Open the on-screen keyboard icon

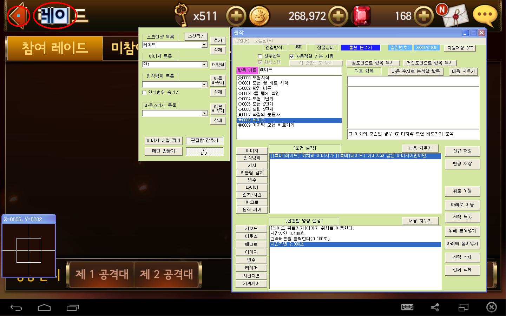coord(407,307)
